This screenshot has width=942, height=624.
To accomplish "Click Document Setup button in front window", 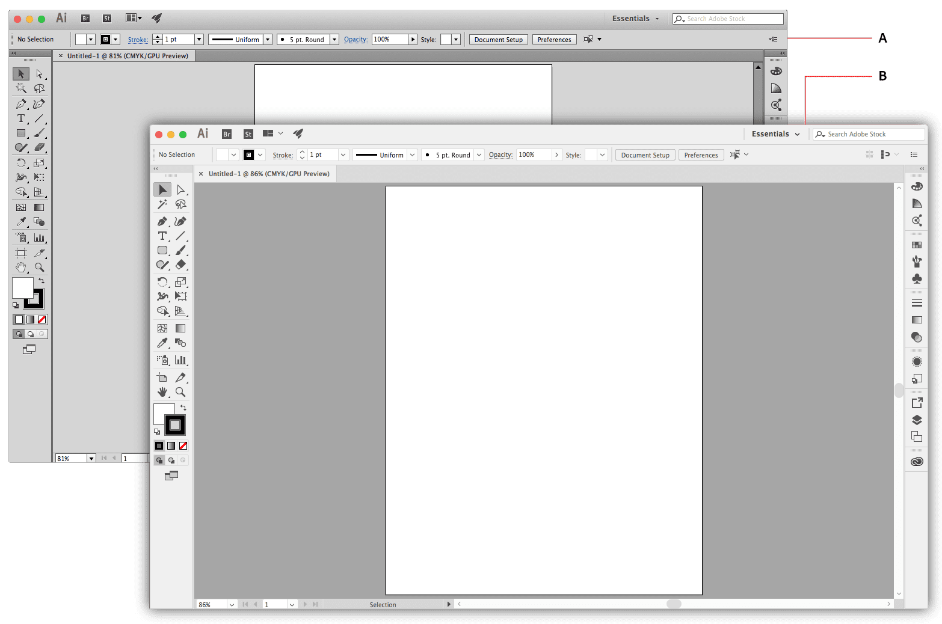I will (x=645, y=155).
